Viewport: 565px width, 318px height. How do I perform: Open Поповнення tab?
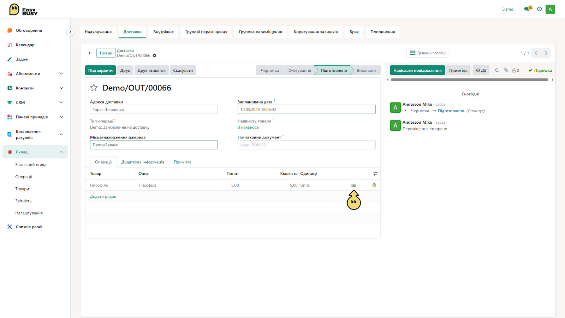click(383, 32)
